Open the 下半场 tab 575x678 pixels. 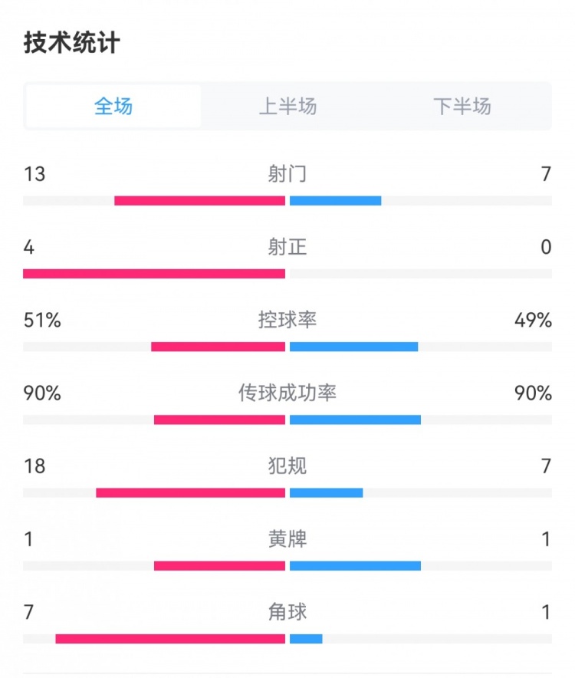click(x=462, y=106)
